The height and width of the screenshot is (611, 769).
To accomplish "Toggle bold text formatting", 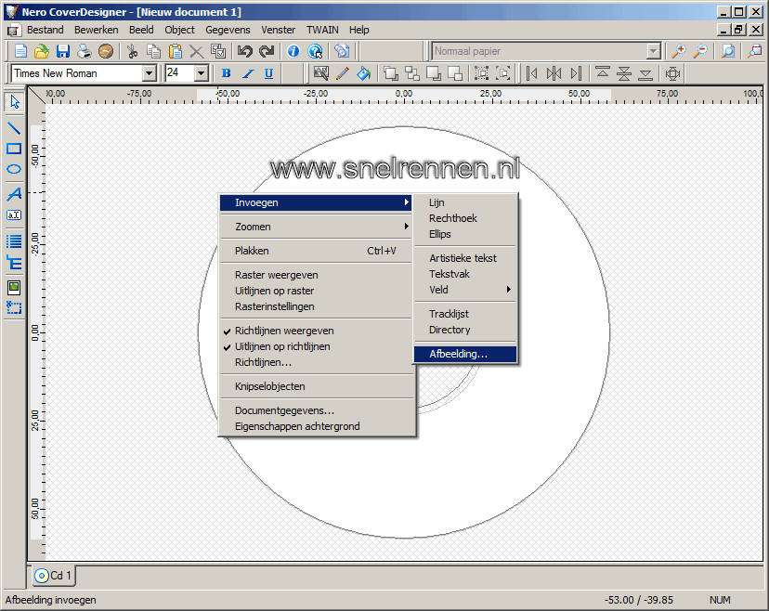I will pyautogui.click(x=226, y=73).
